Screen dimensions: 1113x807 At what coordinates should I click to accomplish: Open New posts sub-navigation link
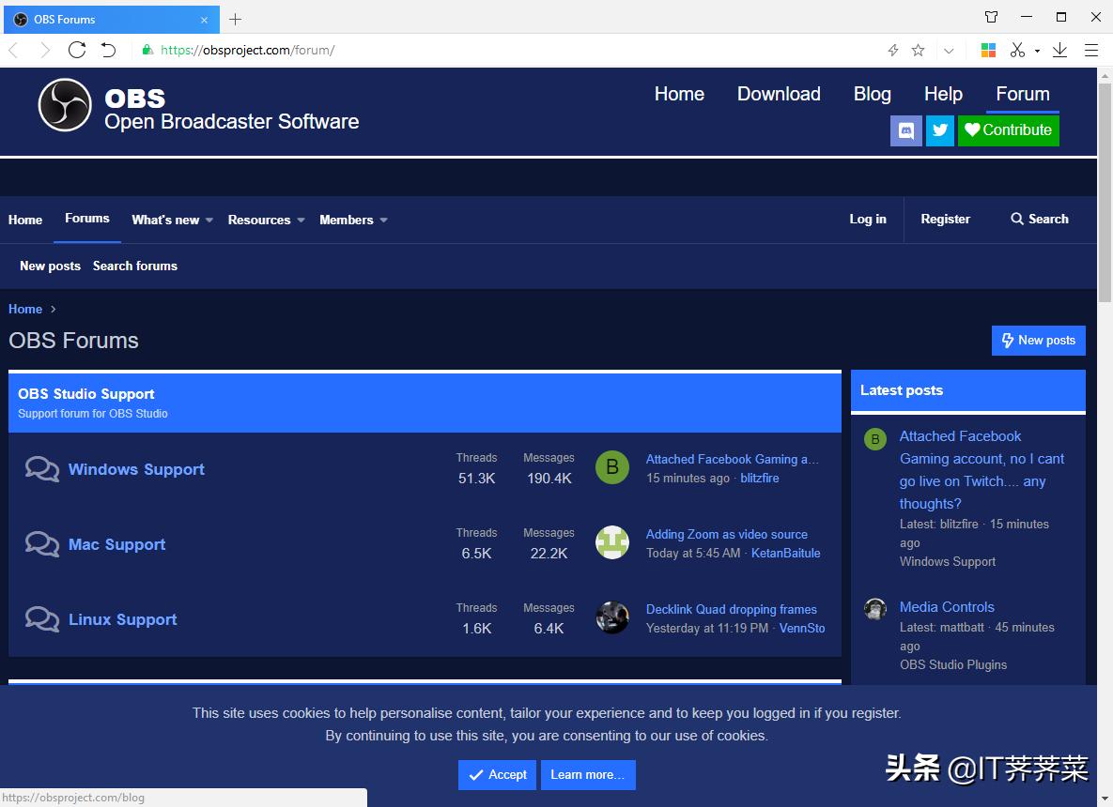point(51,266)
